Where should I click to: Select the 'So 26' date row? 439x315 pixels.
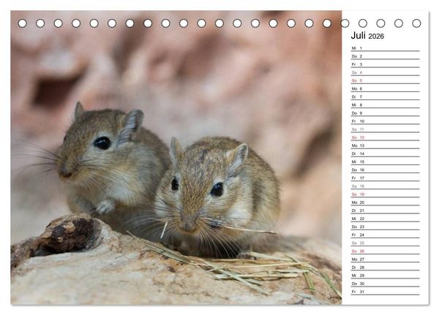pyautogui.click(x=386, y=251)
